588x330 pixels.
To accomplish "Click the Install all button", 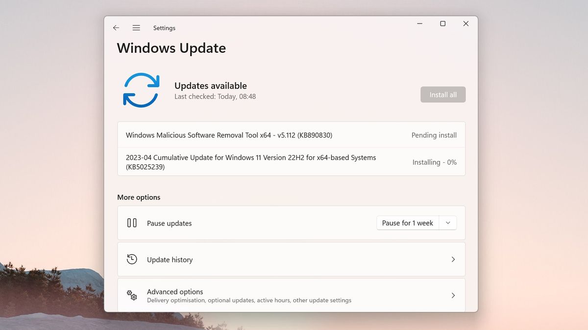I will coord(442,94).
